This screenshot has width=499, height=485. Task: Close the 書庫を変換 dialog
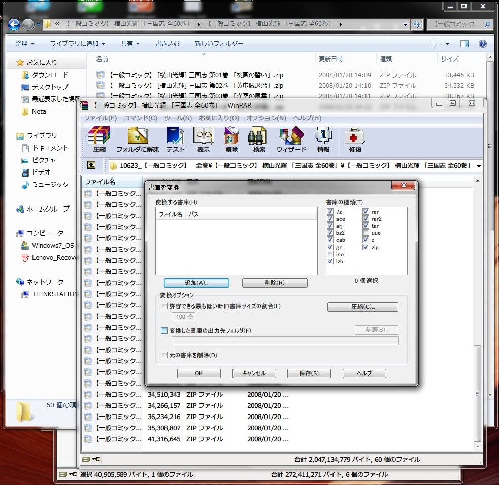(x=403, y=185)
